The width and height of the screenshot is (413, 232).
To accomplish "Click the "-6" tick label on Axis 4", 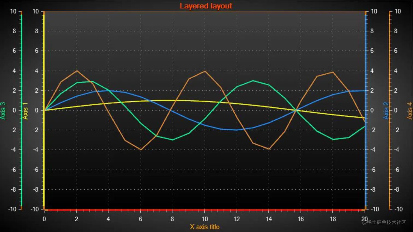I will pyautogui.click(x=396, y=170).
